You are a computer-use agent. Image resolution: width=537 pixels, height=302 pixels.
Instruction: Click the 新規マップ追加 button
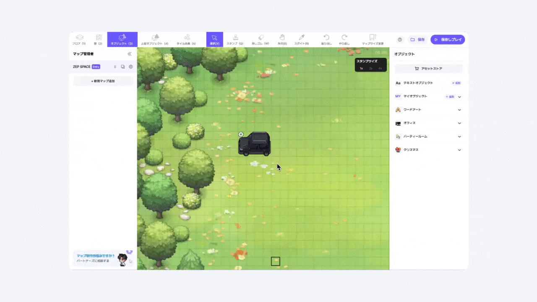[103, 81]
